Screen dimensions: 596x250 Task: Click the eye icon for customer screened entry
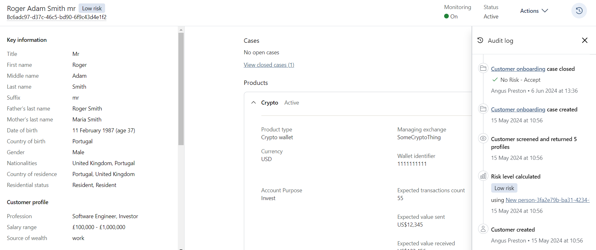click(483, 139)
